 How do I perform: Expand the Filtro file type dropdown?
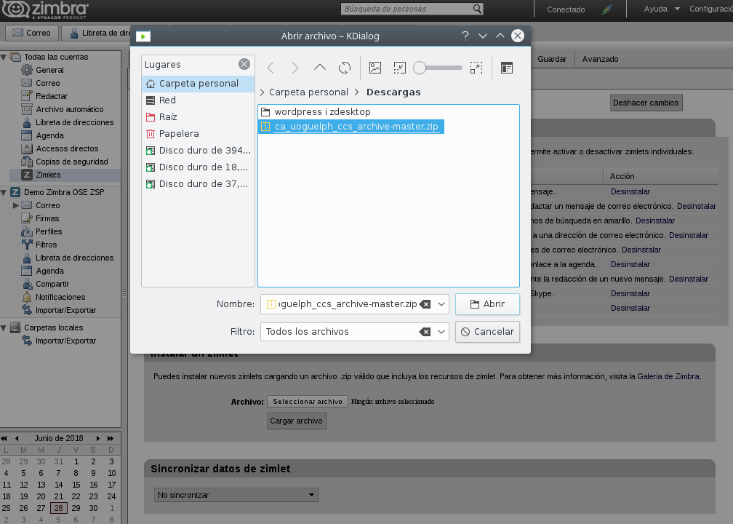pyautogui.click(x=441, y=332)
